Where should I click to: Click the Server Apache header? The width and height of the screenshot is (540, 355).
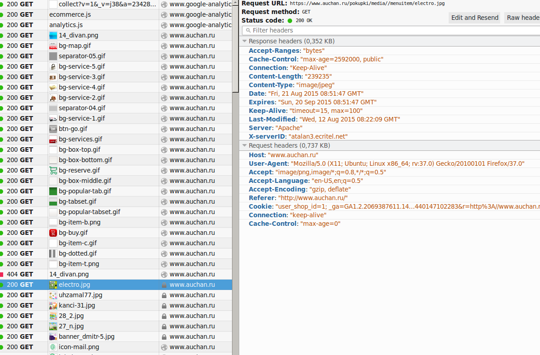click(x=275, y=128)
